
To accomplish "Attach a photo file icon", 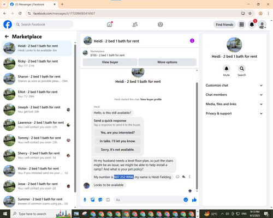I will [x=93, y=200].
